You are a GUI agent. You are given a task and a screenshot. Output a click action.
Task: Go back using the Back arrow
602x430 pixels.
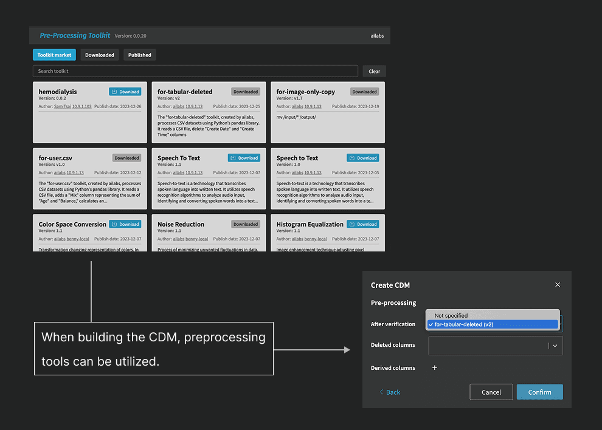click(389, 392)
